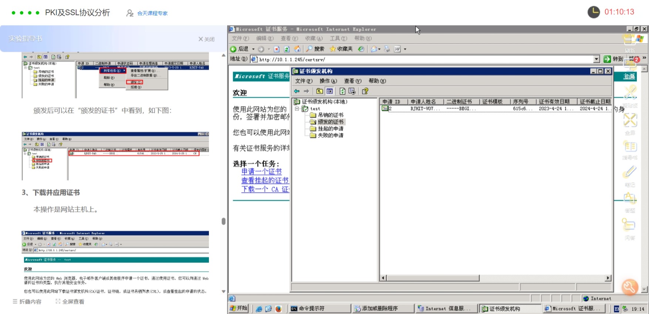Switch to 命令提示符 taskbar item
This screenshot has width=649, height=314.
click(320, 308)
